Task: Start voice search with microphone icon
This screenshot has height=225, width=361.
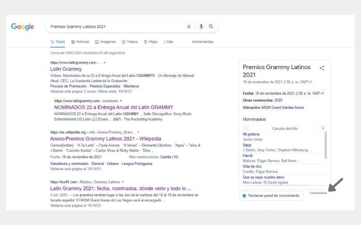Action: (201, 27)
